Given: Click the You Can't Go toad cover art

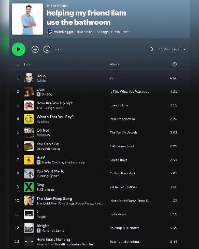Looking at the screenshot, I should coord(29,146).
